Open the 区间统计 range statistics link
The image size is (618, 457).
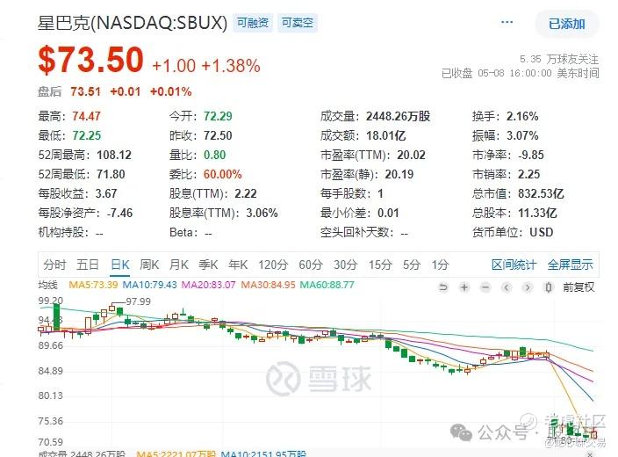click(514, 265)
